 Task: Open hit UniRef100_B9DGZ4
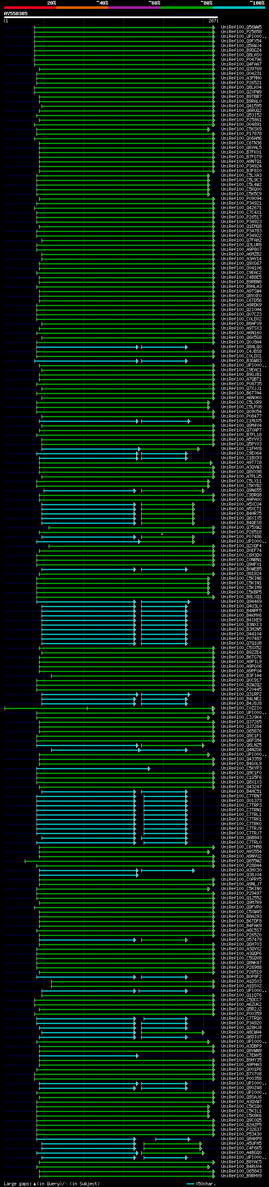click(x=241, y=50)
